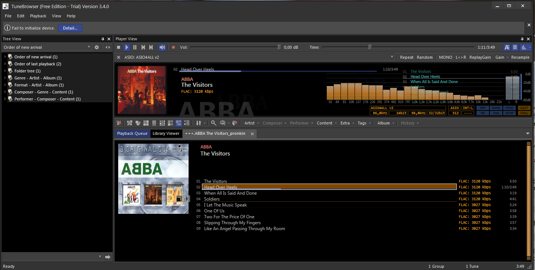Click the settings gear in Tree View
Viewport: 535px width, 270px height.
tap(97, 47)
